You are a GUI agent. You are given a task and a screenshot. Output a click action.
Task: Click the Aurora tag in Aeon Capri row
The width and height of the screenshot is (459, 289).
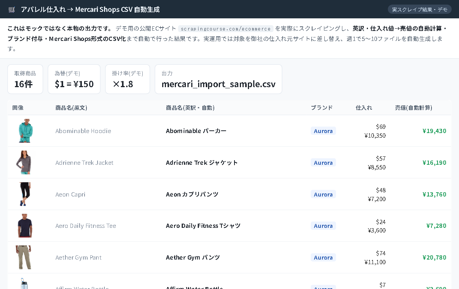tap(323, 194)
